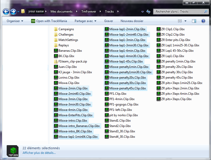Click the Miswa.Clip.Gbx file icon
The image size is (211, 160).
tap(56, 83)
